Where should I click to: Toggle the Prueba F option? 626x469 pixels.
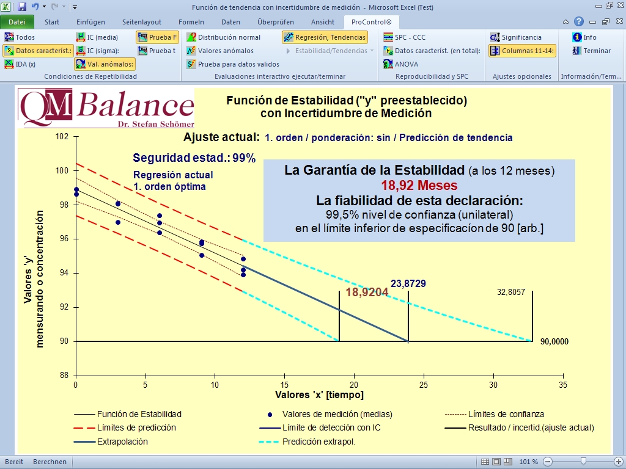click(x=157, y=37)
